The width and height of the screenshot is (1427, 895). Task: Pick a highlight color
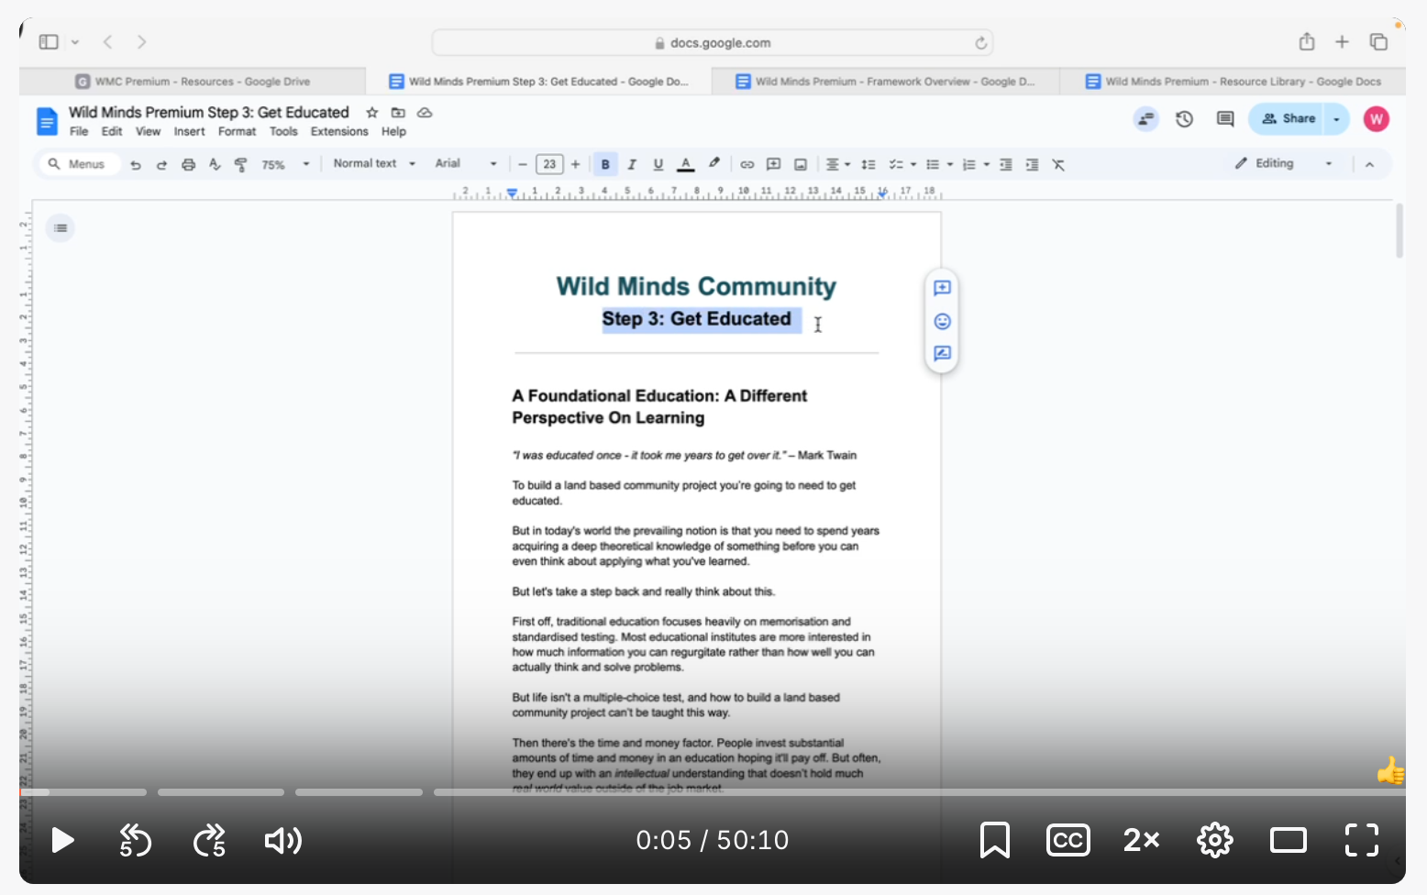(713, 165)
